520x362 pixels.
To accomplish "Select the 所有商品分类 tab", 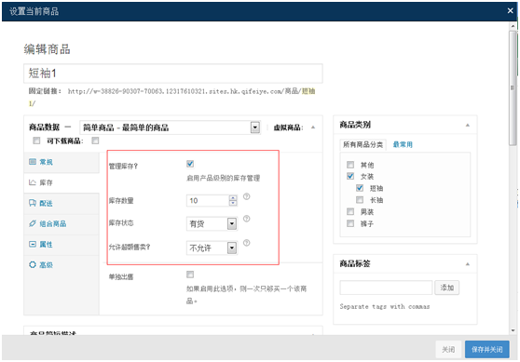I will click(x=363, y=145).
